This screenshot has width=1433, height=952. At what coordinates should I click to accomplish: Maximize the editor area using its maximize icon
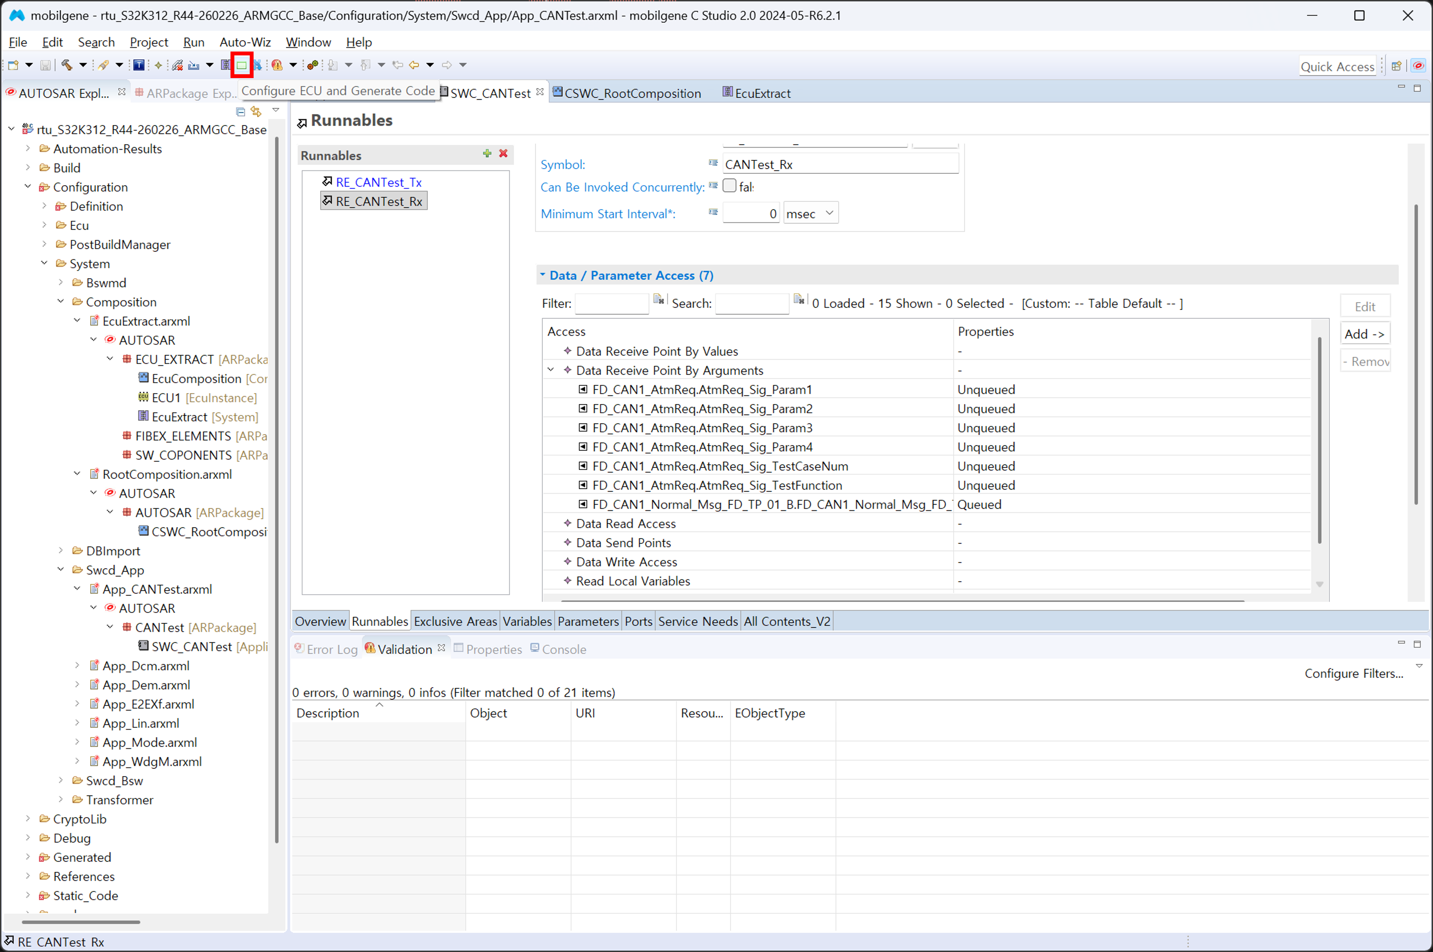coord(1417,88)
